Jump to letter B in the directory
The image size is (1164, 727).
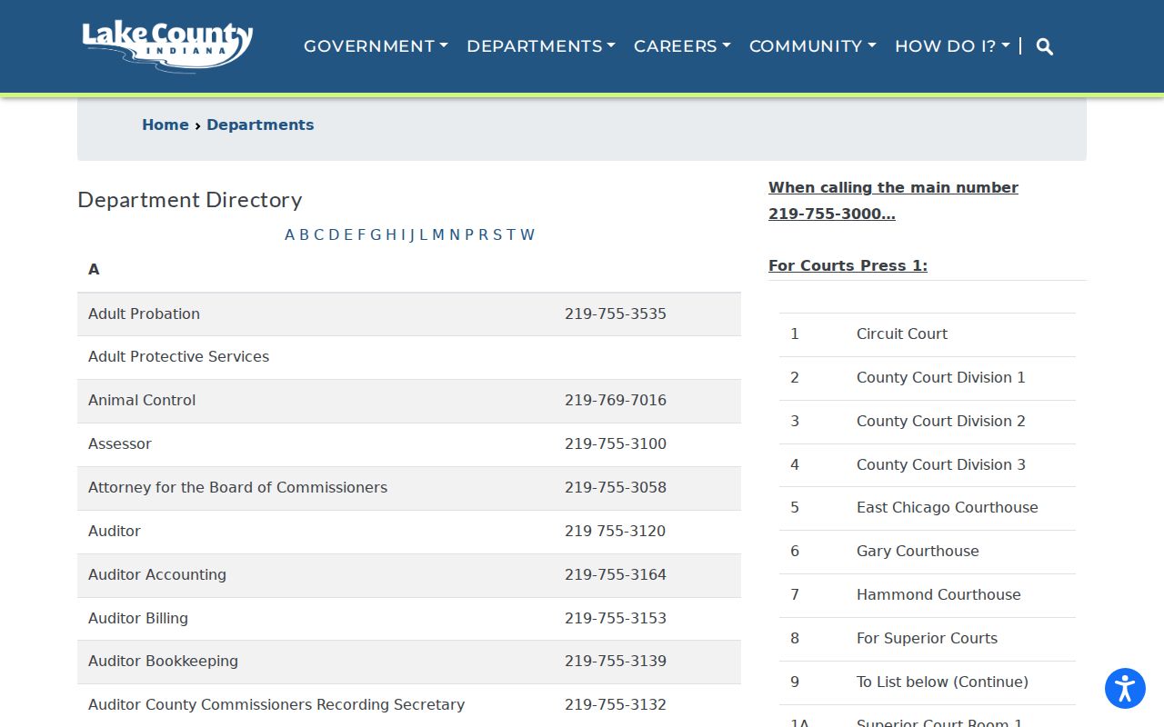click(305, 235)
